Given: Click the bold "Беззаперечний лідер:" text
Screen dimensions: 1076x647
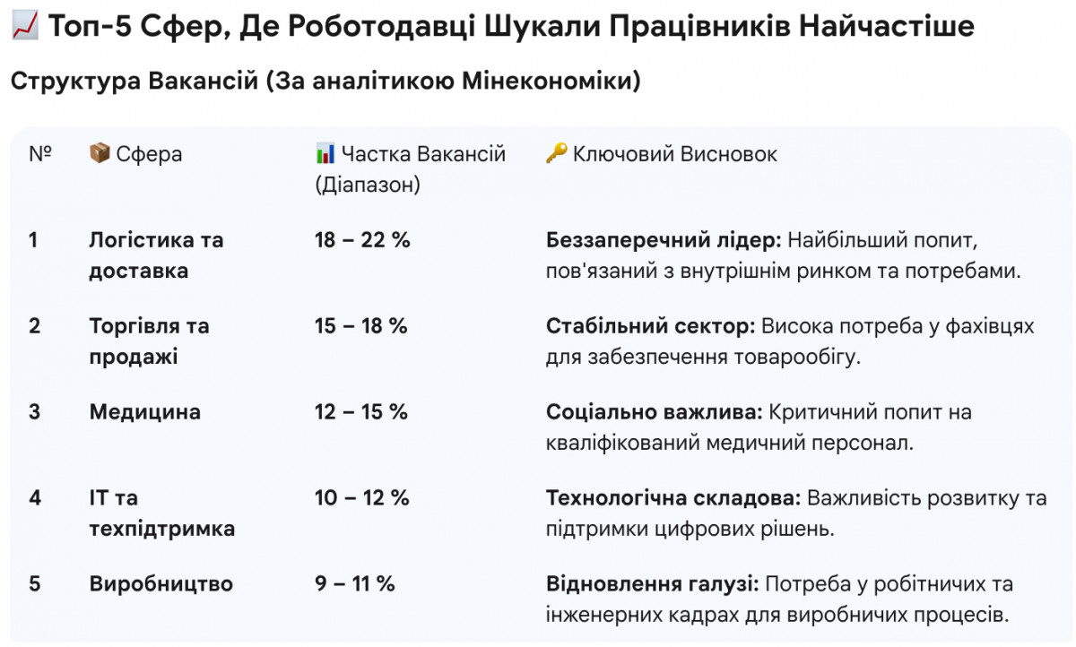Looking at the screenshot, I should pos(664,240).
